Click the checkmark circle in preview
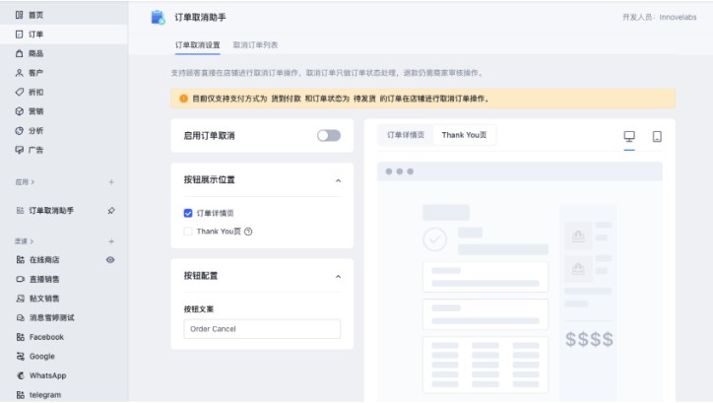This screenshot has height=403, width=713. point(434,239)
